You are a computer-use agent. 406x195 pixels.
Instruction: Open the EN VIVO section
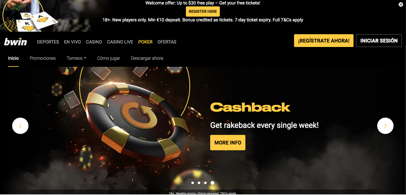[x=72, y=42]
